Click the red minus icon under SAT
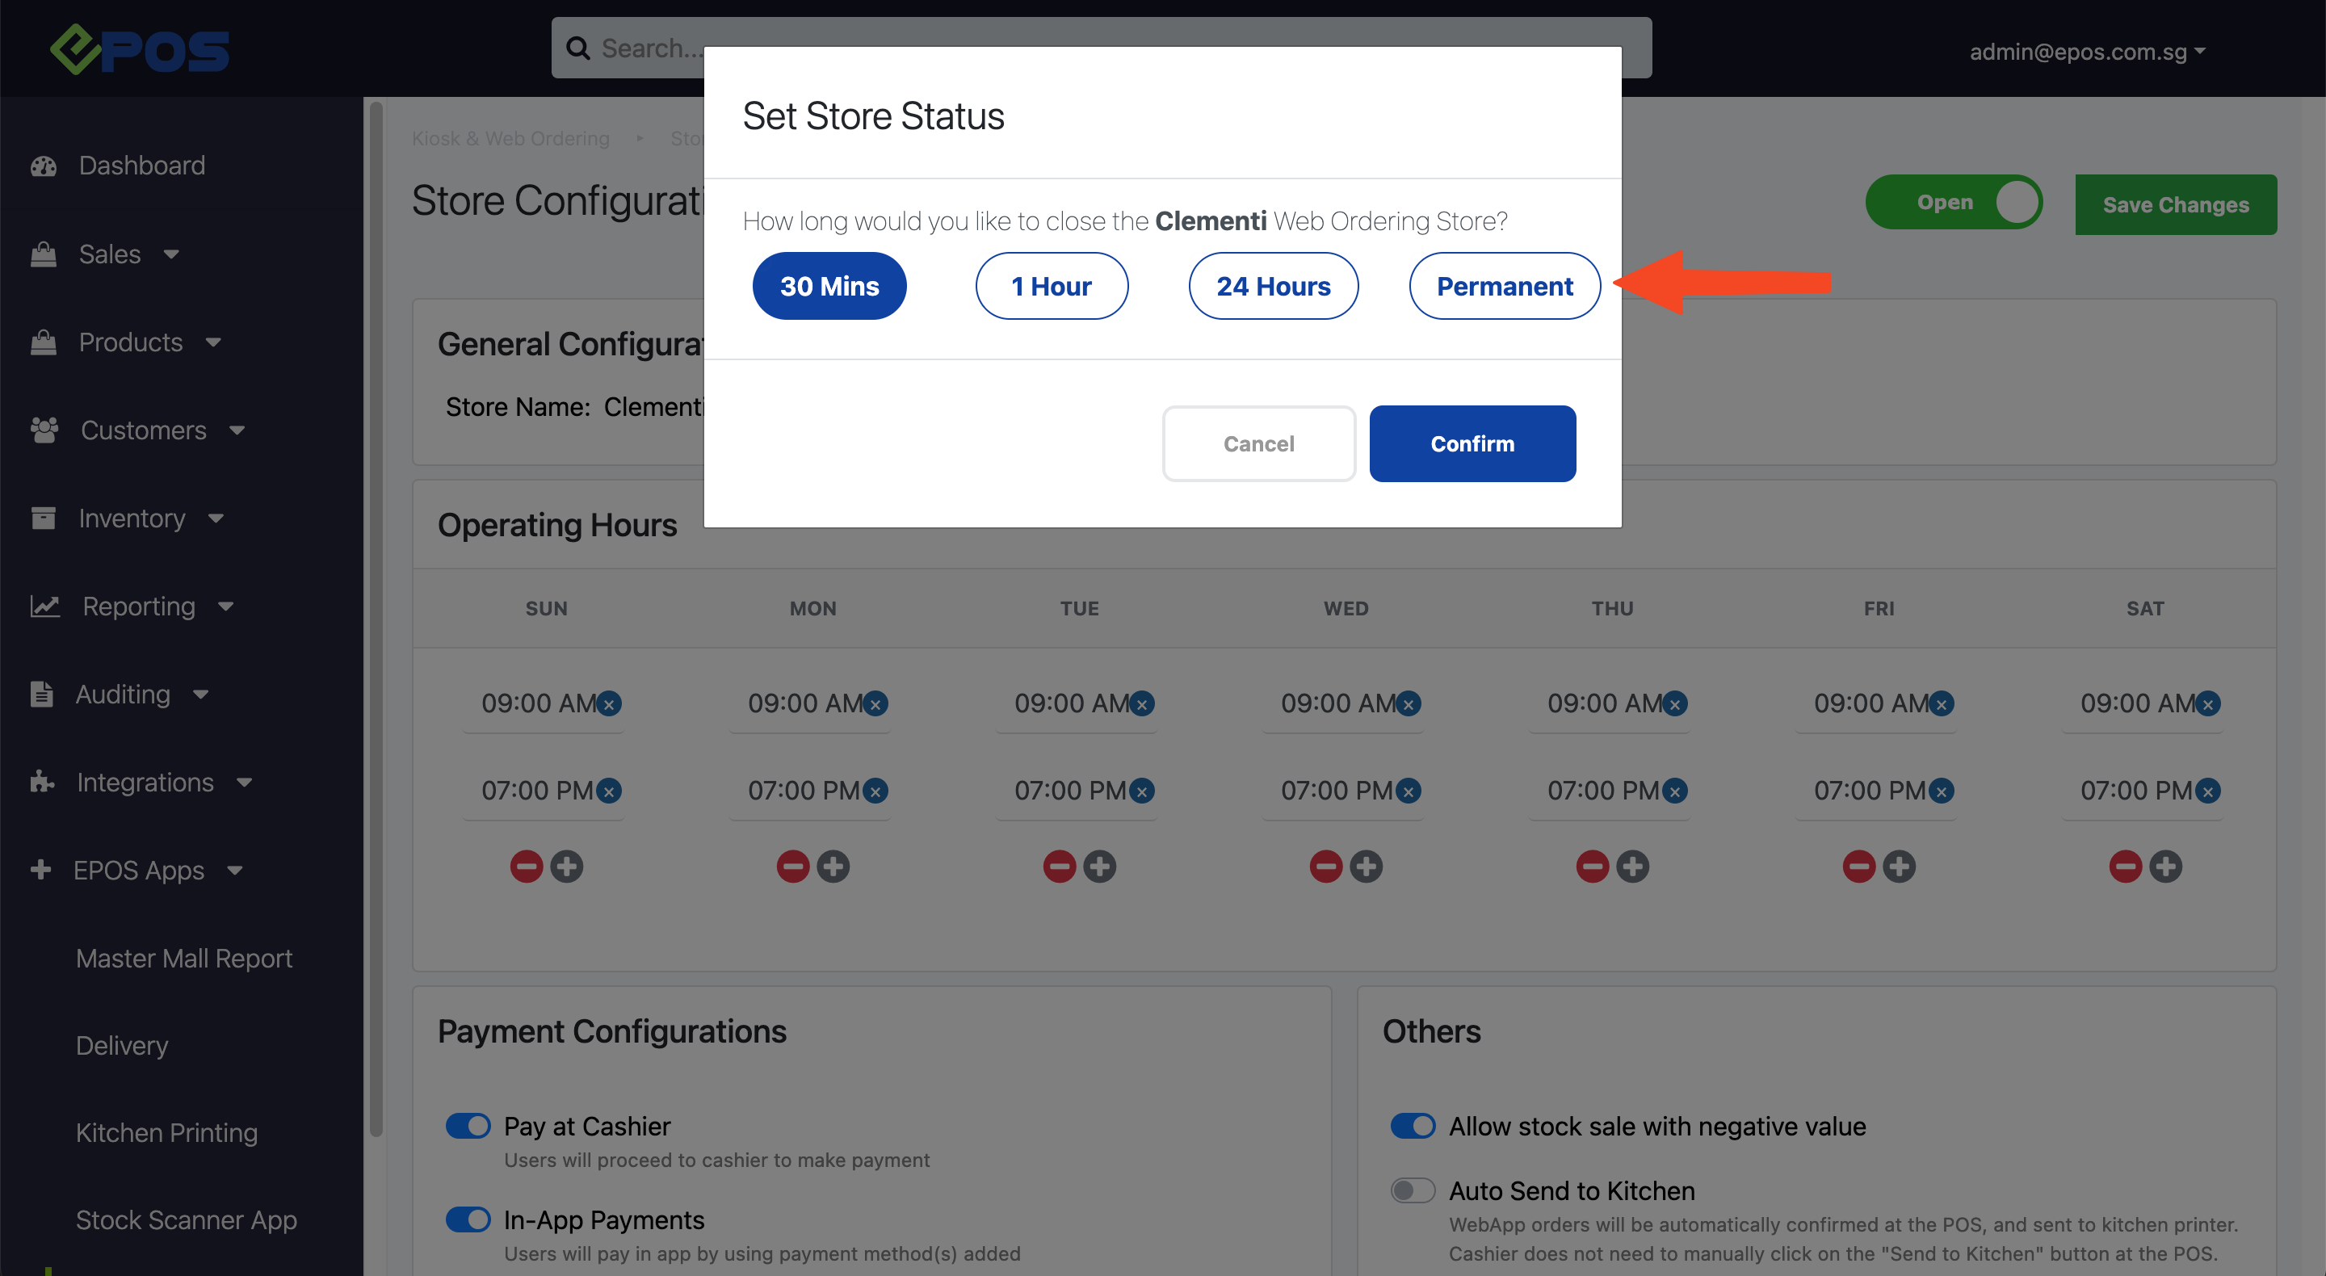This screenshot has height=1276, width=2326. pos(2126,866)
